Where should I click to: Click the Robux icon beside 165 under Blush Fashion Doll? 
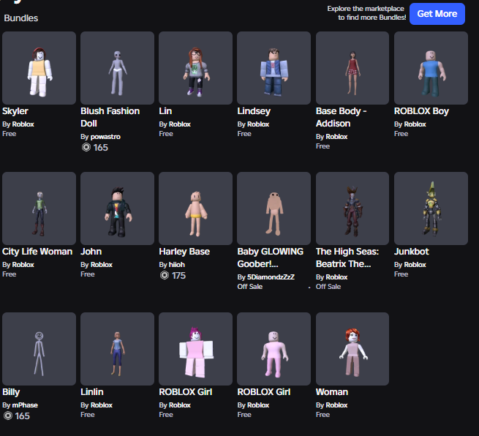point(86,147)
